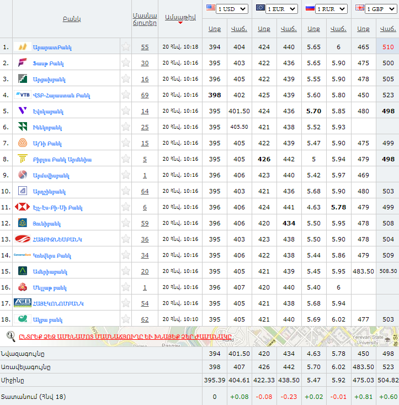
Task: Click the Ameriabank green logo
Action: pyautogui.click(x=23, y=271)
